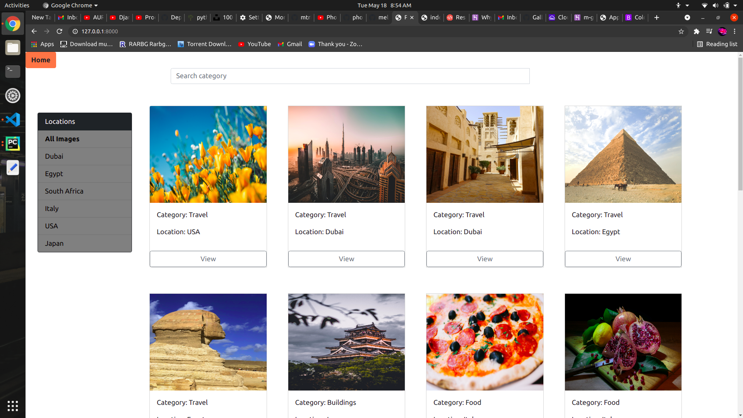Open Terminal from the dock

pos(13,71)
